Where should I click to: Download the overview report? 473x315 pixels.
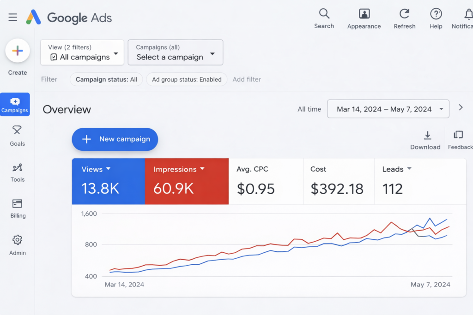pos(427,135)
